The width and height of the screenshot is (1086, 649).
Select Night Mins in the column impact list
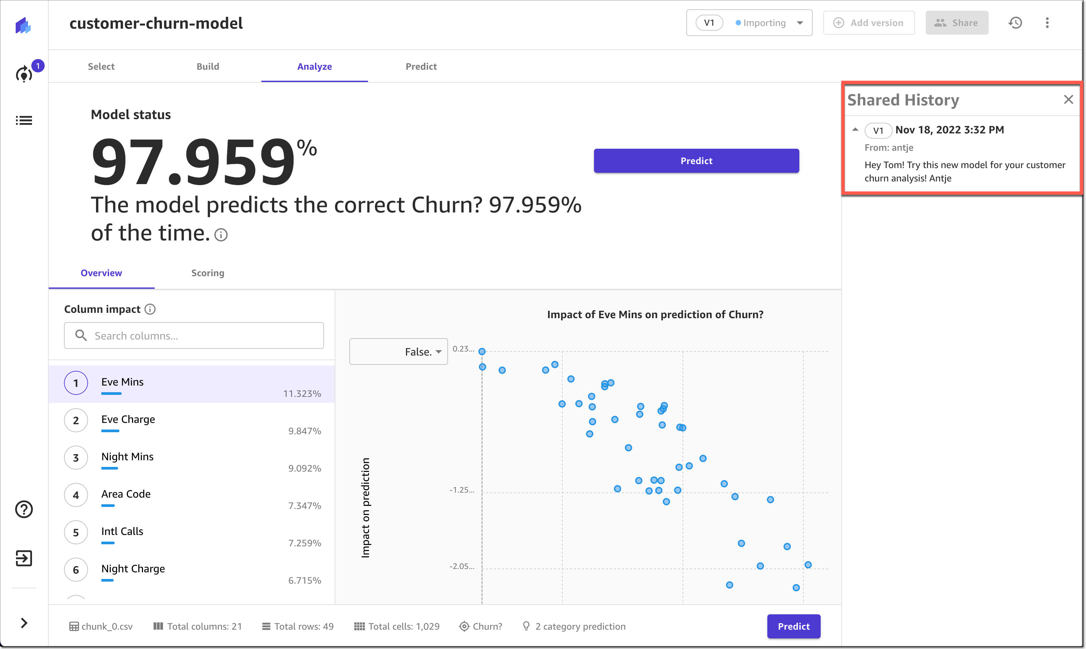(x=127, y=457)
